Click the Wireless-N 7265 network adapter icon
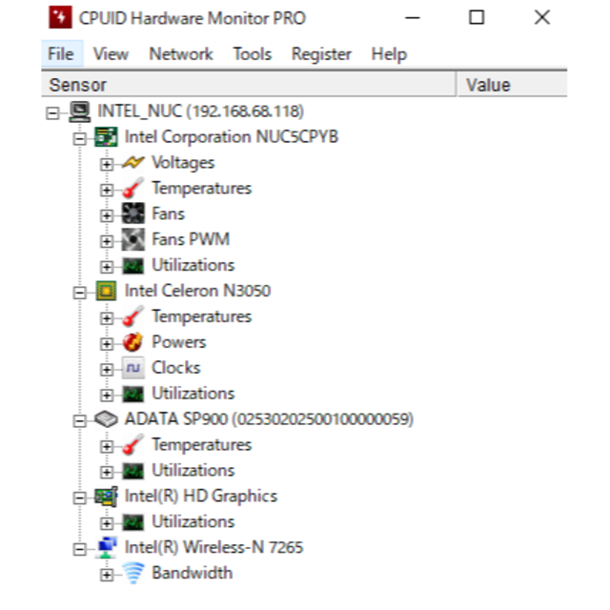The width and height of the screenshot is (610, 610). pyautogui.click(x=107, y=547)
